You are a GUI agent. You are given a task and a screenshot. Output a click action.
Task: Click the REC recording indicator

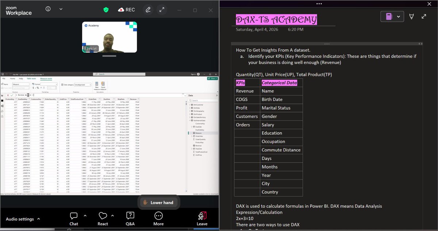[126, 10]
